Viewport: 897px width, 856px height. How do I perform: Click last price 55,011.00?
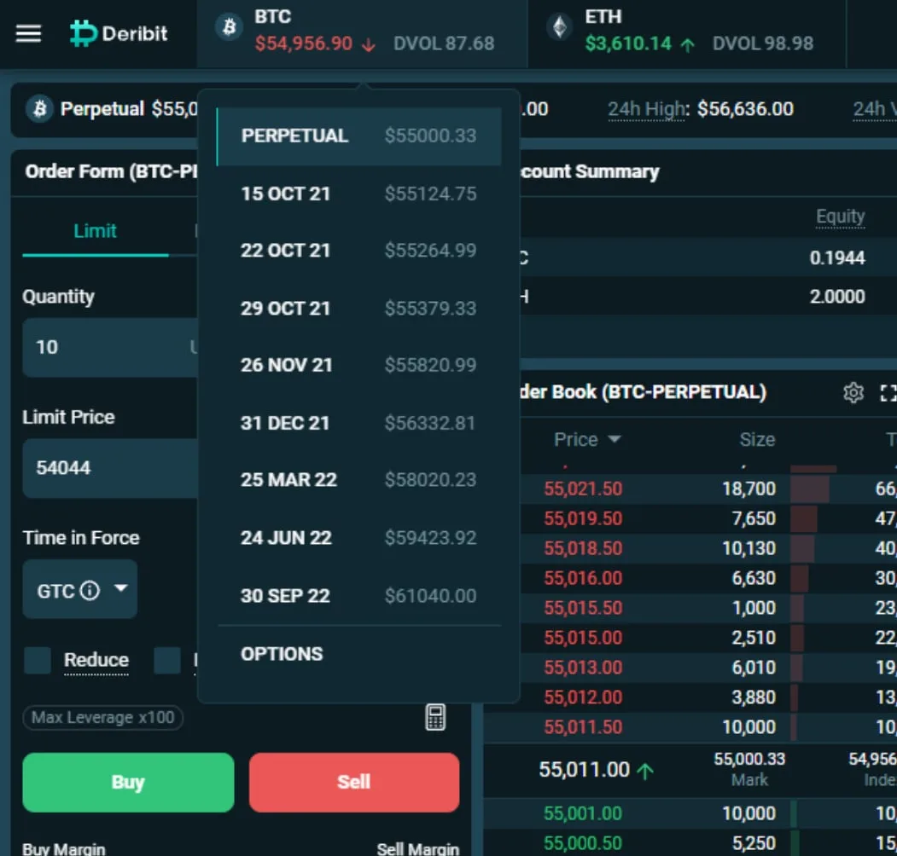(584, 770)
